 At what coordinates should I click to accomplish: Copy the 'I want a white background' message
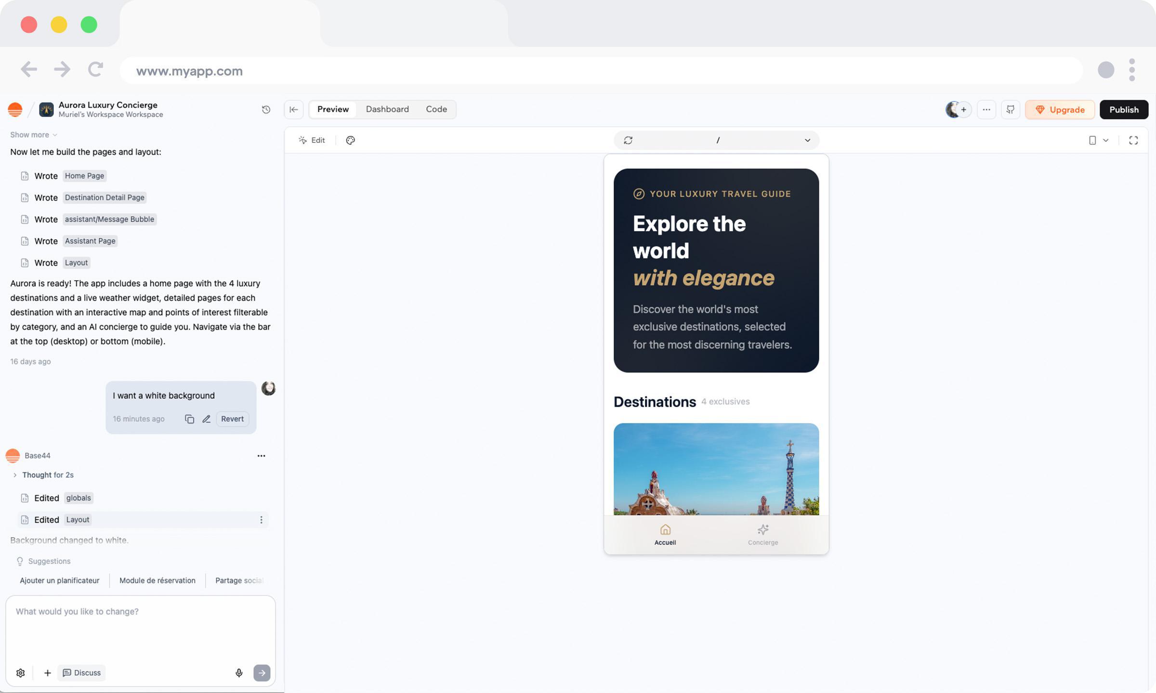(x=189, y=419)
